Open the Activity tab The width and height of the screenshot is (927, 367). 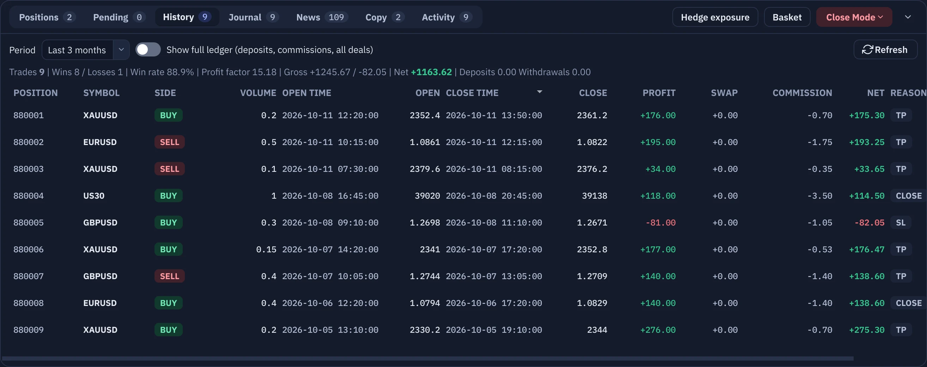pos(447,17)
